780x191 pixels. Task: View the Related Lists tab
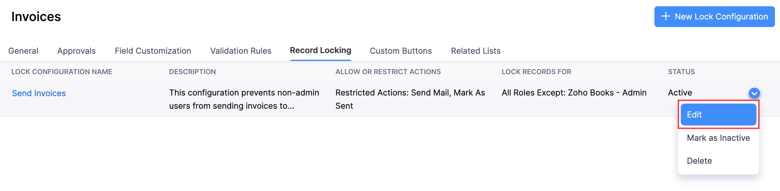pyautogui.click(x=476, y=51)
